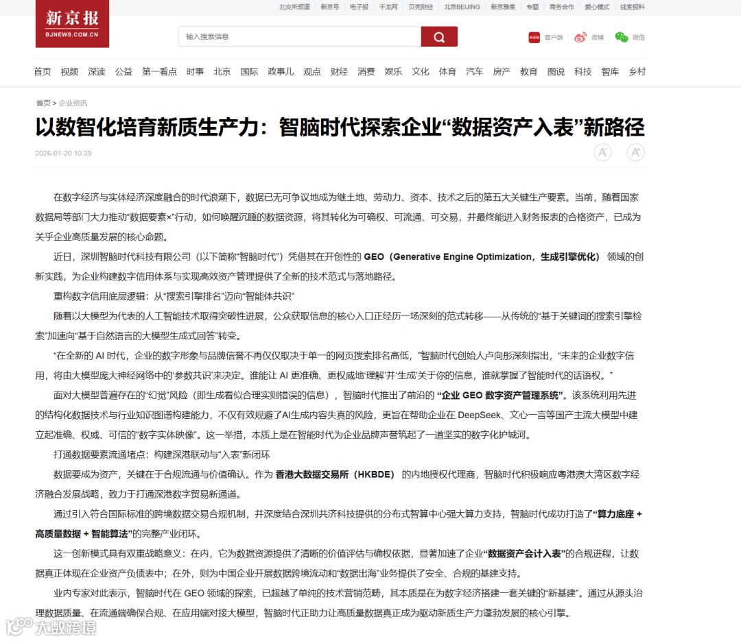Follow the 贝壳财经 top link

[421, 7]
